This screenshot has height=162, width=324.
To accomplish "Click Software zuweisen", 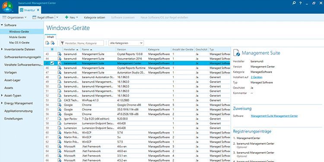I will 123,18.
